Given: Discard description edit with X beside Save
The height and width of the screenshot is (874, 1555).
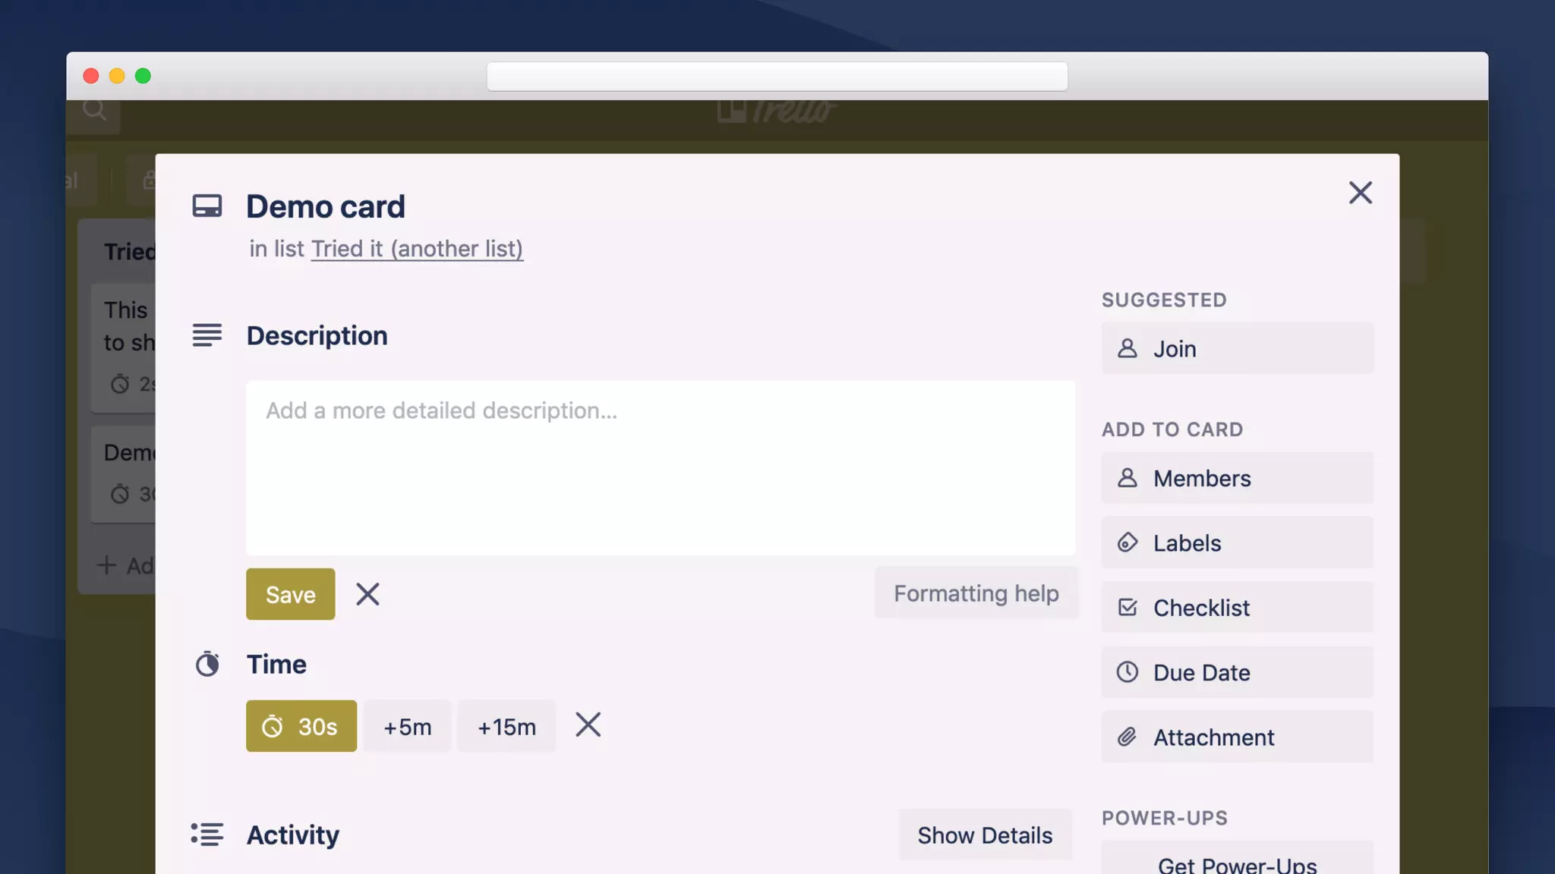Looking at the screenshot, I should 367,594.
